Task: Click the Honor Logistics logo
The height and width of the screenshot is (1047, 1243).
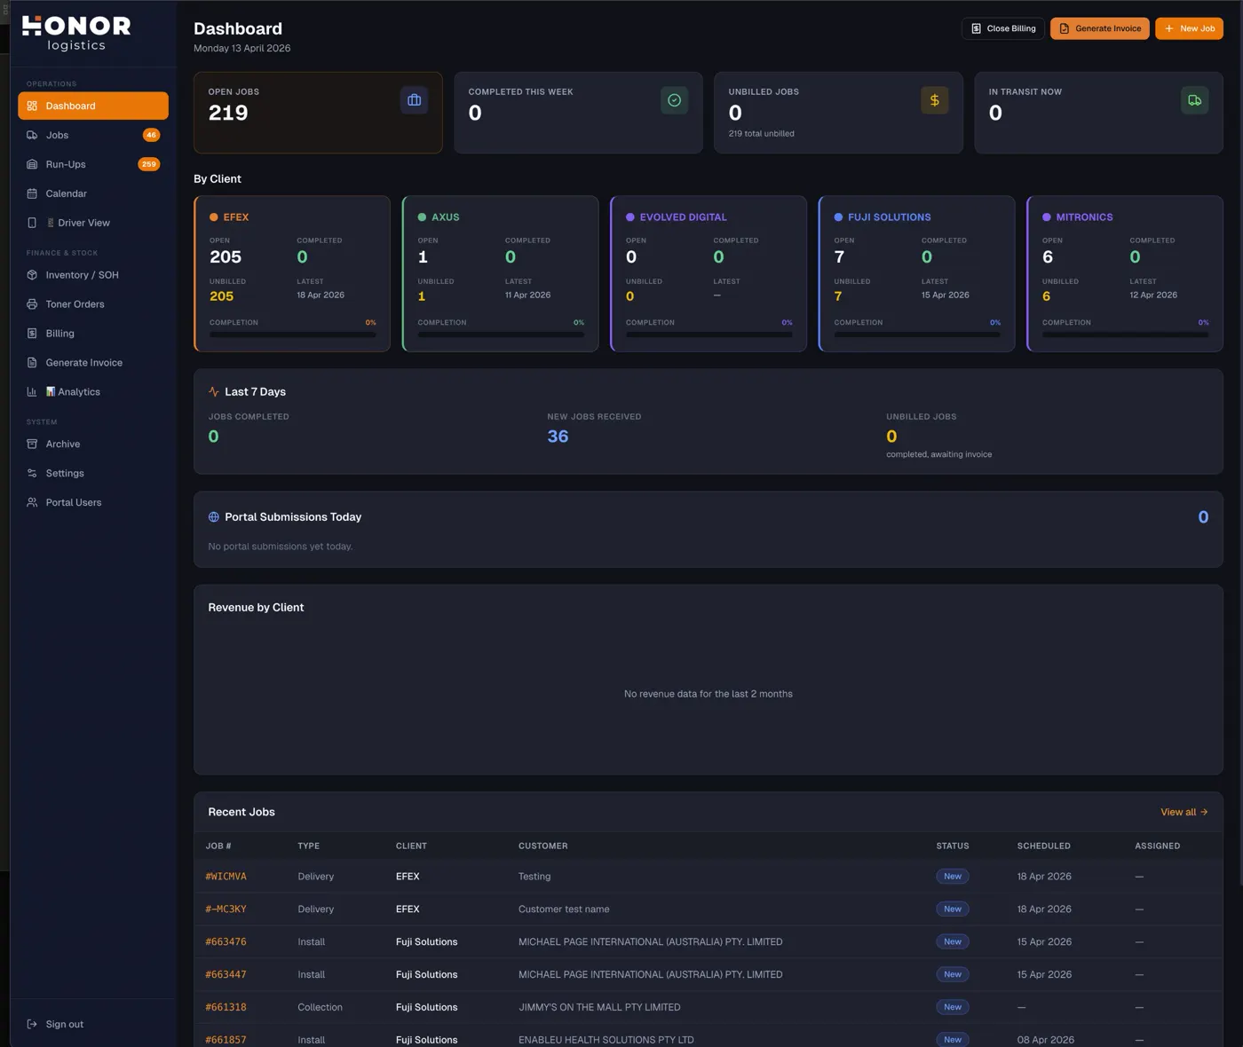Action: 76,34
